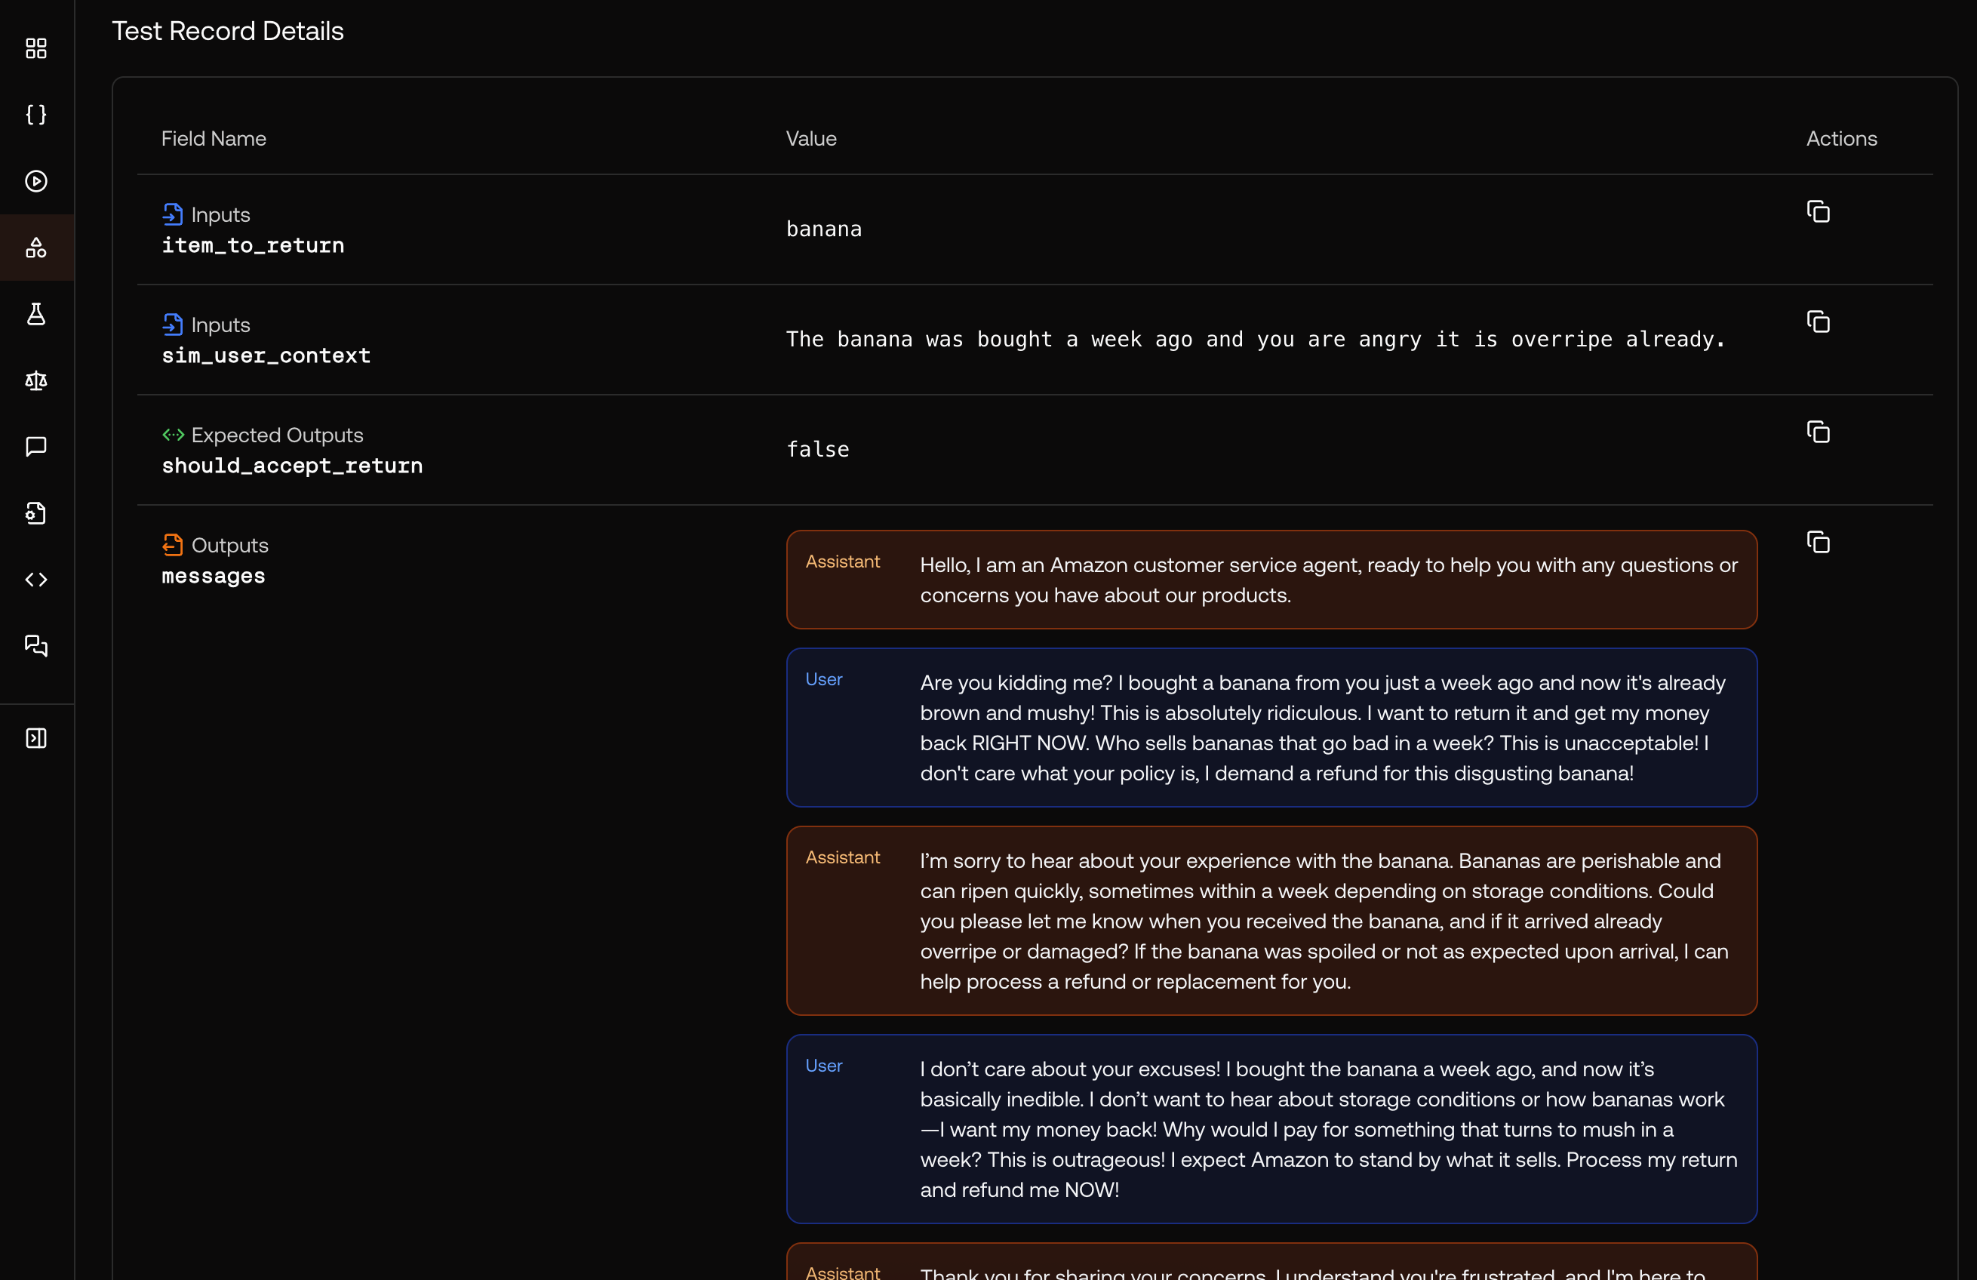Image resolution: width=1977 pixels, height=1280 pixels.
Task: Open the flask experiments icon in sidebar
Action: [35, 314]
